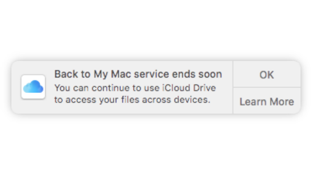Click the word 'devices.' ending the message
This screenshot has width=312, height=175.
pyautogui.click(x=192, y=99)
